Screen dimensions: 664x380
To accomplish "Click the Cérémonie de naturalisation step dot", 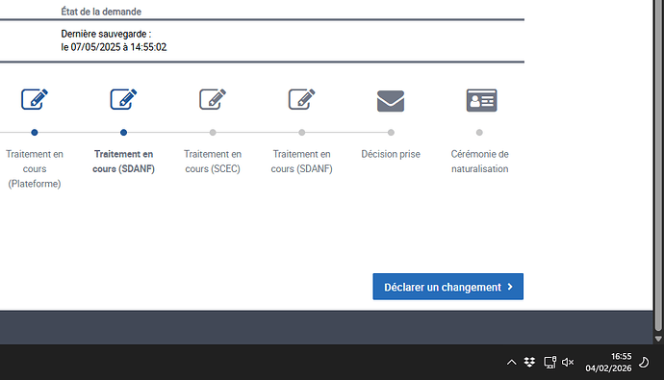I will (479, 133).
